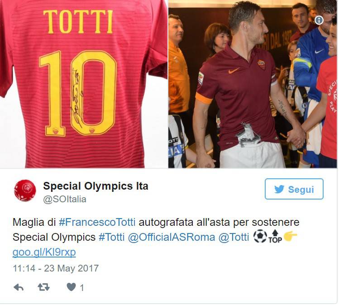Open the #FrancescoTotti hashtag
This screenshot has width=339, height=305.
coord(97,222)
